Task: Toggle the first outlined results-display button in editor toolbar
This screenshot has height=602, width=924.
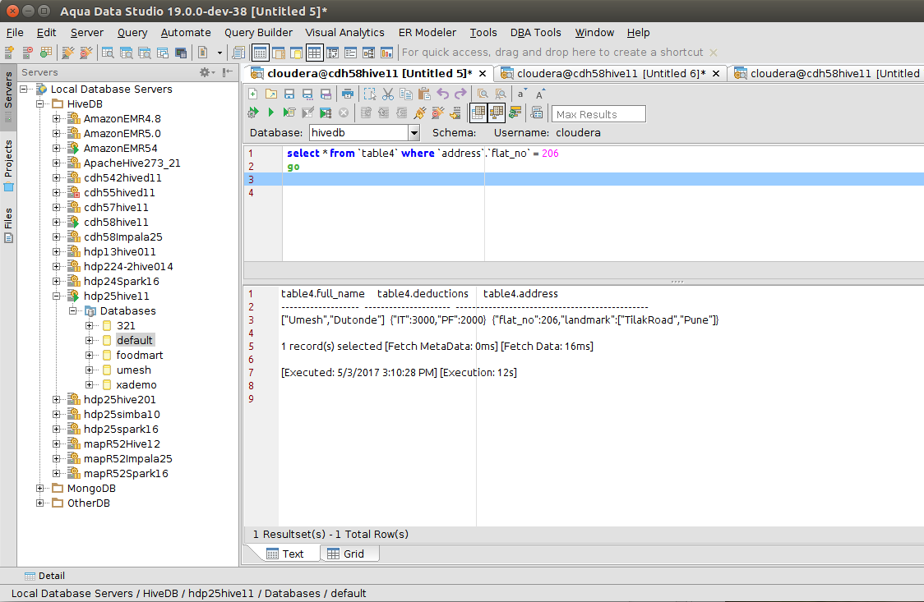Action: point(478,113)
